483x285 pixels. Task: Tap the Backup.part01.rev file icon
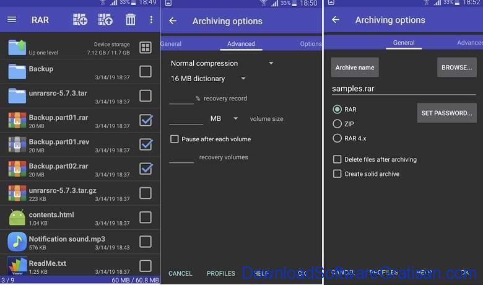(x=17, y=144)
